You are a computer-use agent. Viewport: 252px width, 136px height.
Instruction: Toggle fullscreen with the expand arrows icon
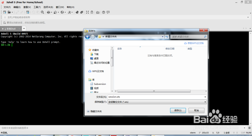click(87, 12)
